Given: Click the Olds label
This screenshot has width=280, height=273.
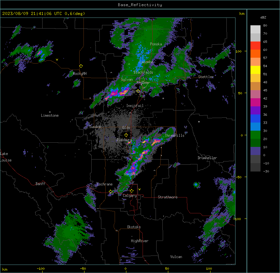Looking at the screenshot, I should [126, 128].
